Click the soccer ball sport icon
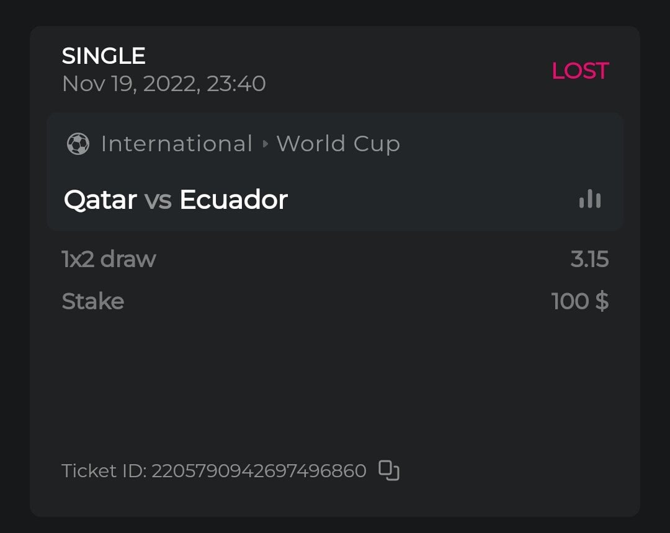Viewport: 670px width, 533px height. 78,144
